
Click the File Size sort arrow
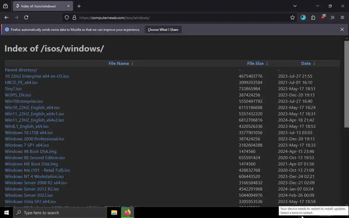(x=267, y=63)
